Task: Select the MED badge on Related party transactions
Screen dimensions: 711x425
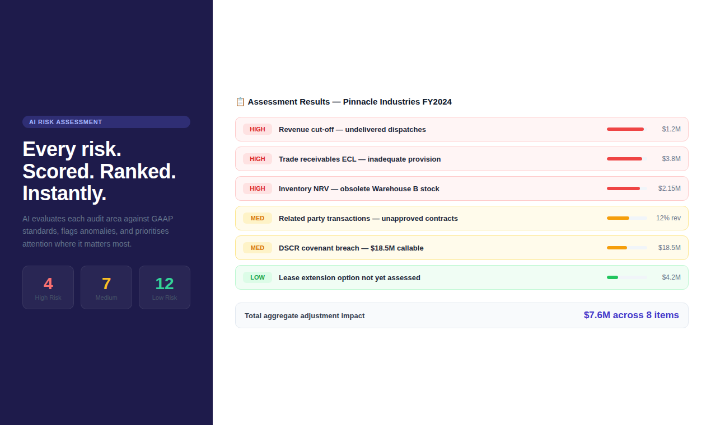Action: click(x=258, y=218)
